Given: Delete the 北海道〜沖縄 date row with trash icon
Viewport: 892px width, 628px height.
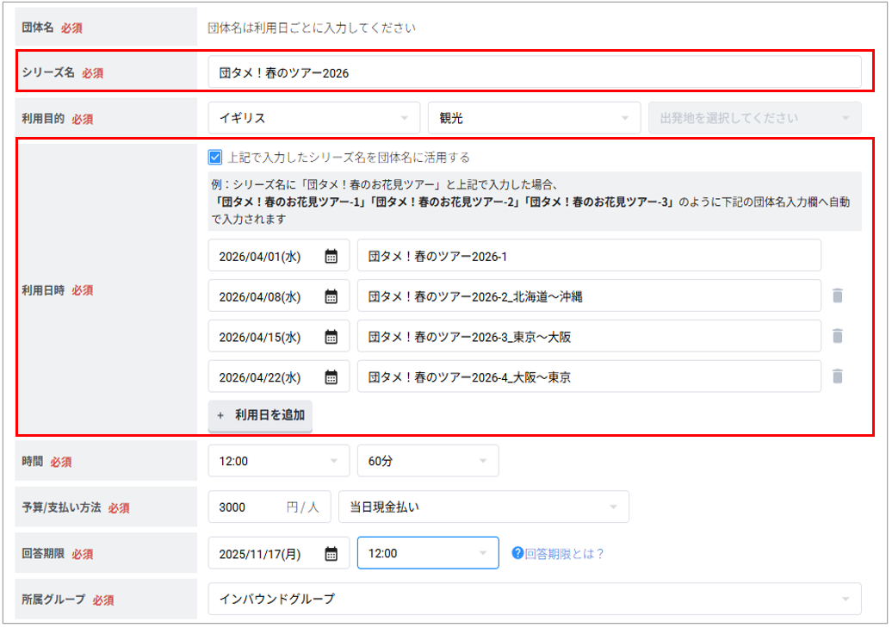Looking at the screenshot, I should click(838, 295).
